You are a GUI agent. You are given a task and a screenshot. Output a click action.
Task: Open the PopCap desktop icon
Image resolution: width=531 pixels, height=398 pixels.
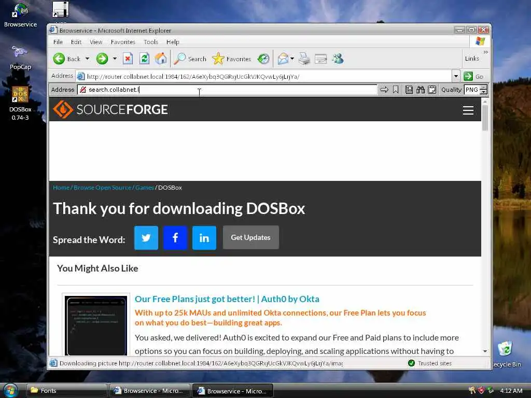[20, 58]
